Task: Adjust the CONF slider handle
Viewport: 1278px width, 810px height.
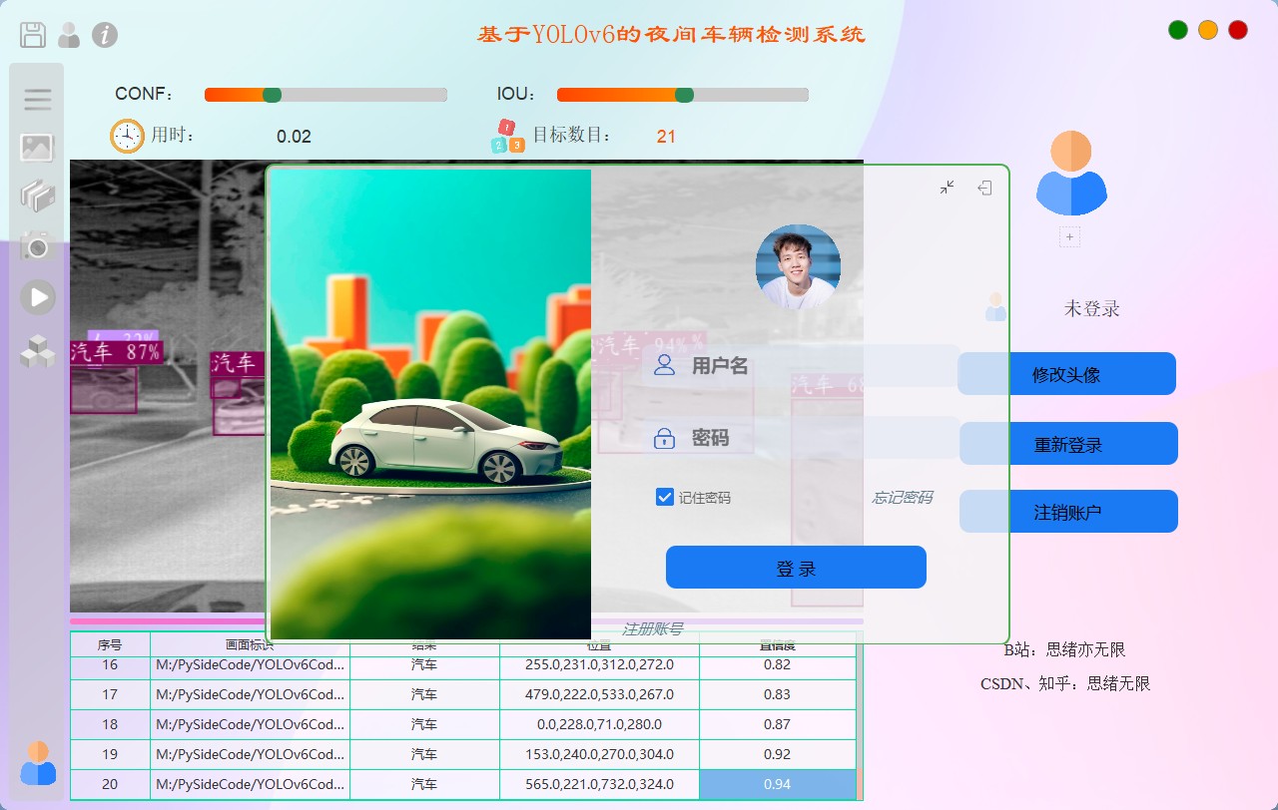Action: 272,95
